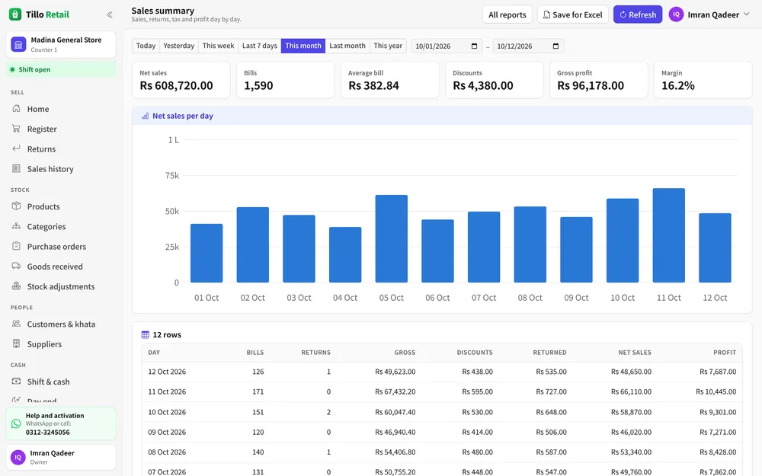The height and width of the screenshot is (476, 762).
Task: Click the Categories tree icon
Action: tap(17, 226)
